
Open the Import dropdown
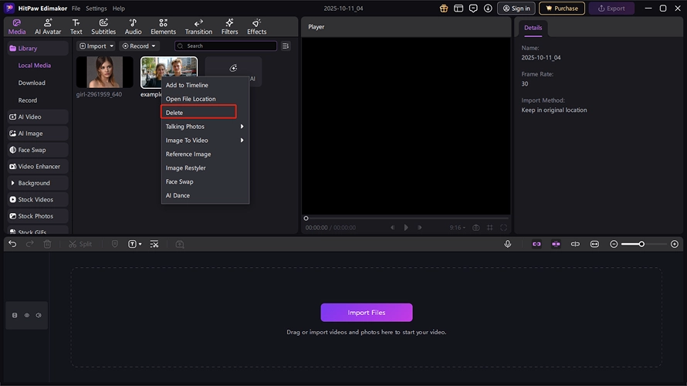click(x=96, y=46)
